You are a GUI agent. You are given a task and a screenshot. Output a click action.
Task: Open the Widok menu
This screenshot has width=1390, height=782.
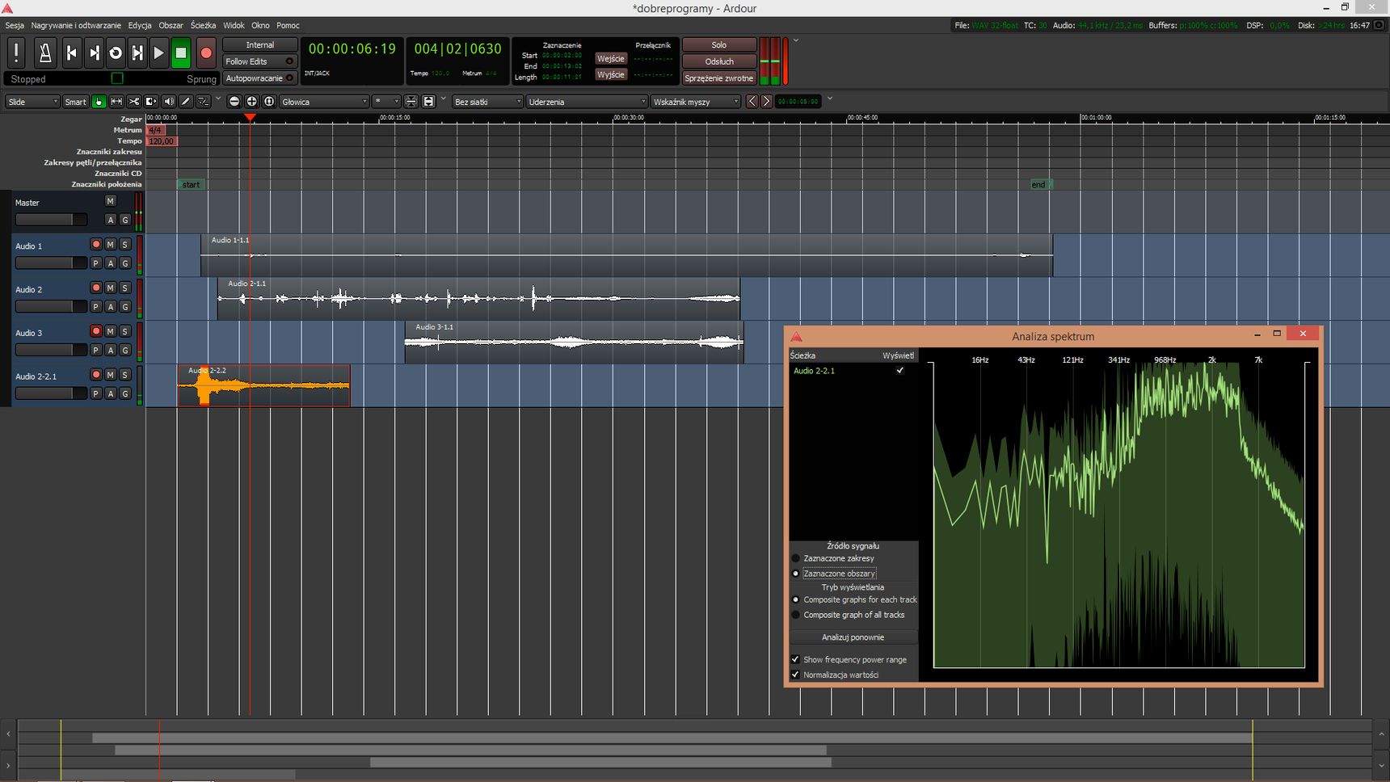(234, 26)
